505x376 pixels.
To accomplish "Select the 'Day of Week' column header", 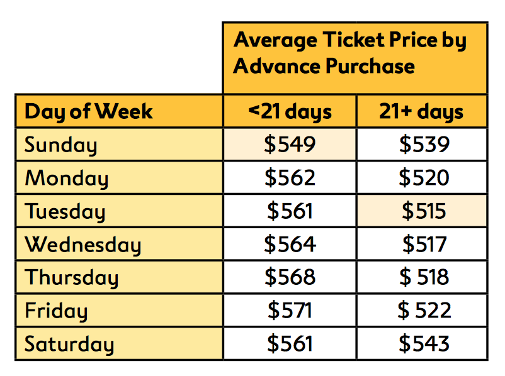I will [x=88, y=112].
